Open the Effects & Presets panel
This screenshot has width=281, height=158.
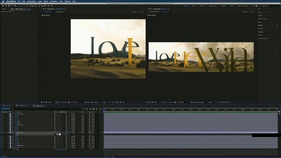(x=263, y=18)
